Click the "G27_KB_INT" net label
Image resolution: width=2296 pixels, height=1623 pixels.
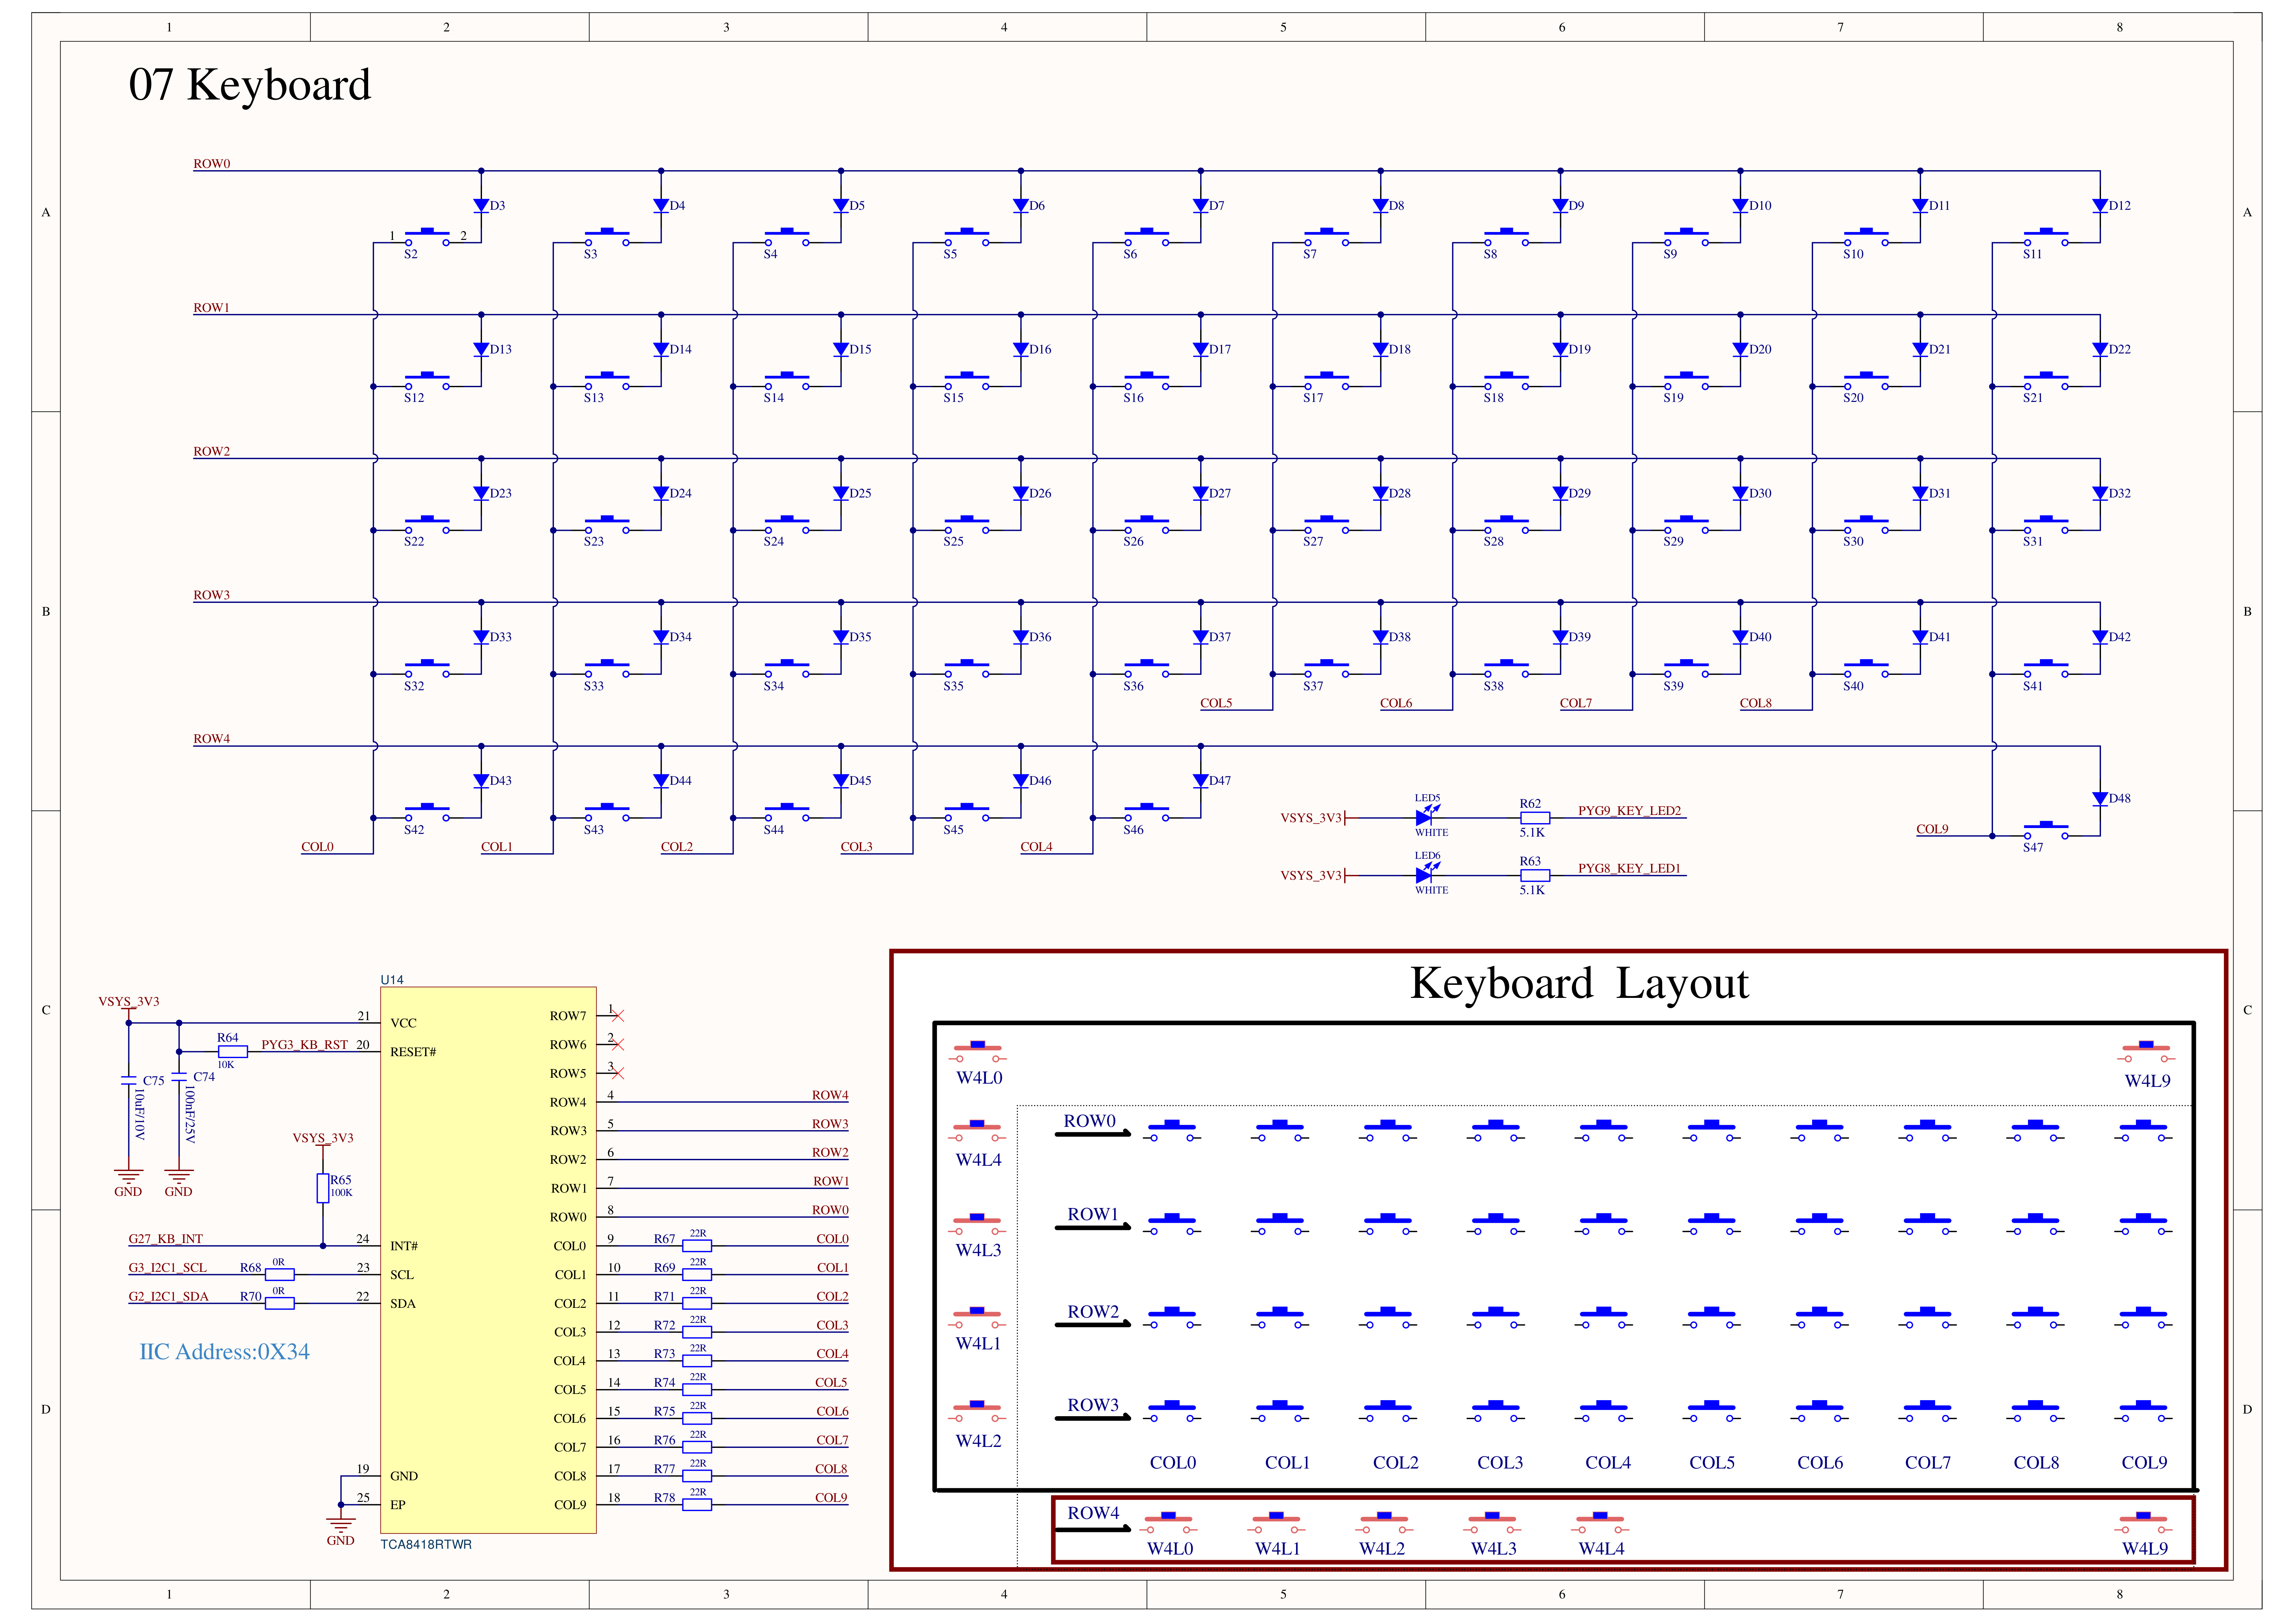pos(166,1239)
